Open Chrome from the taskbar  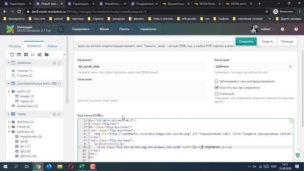pyautogui.click(x=38, y=167)
